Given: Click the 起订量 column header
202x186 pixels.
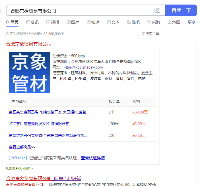Looking at the screenshot, I should tap(114, 102).
